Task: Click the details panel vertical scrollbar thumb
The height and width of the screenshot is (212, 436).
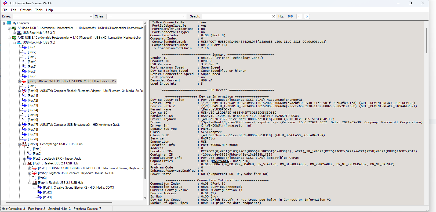Action: [426, 40]
